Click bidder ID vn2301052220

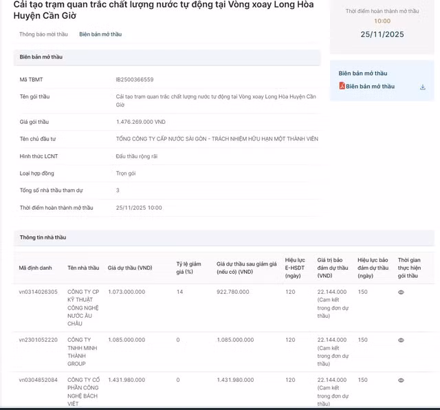pyautogui.click(x=38, y=340)
